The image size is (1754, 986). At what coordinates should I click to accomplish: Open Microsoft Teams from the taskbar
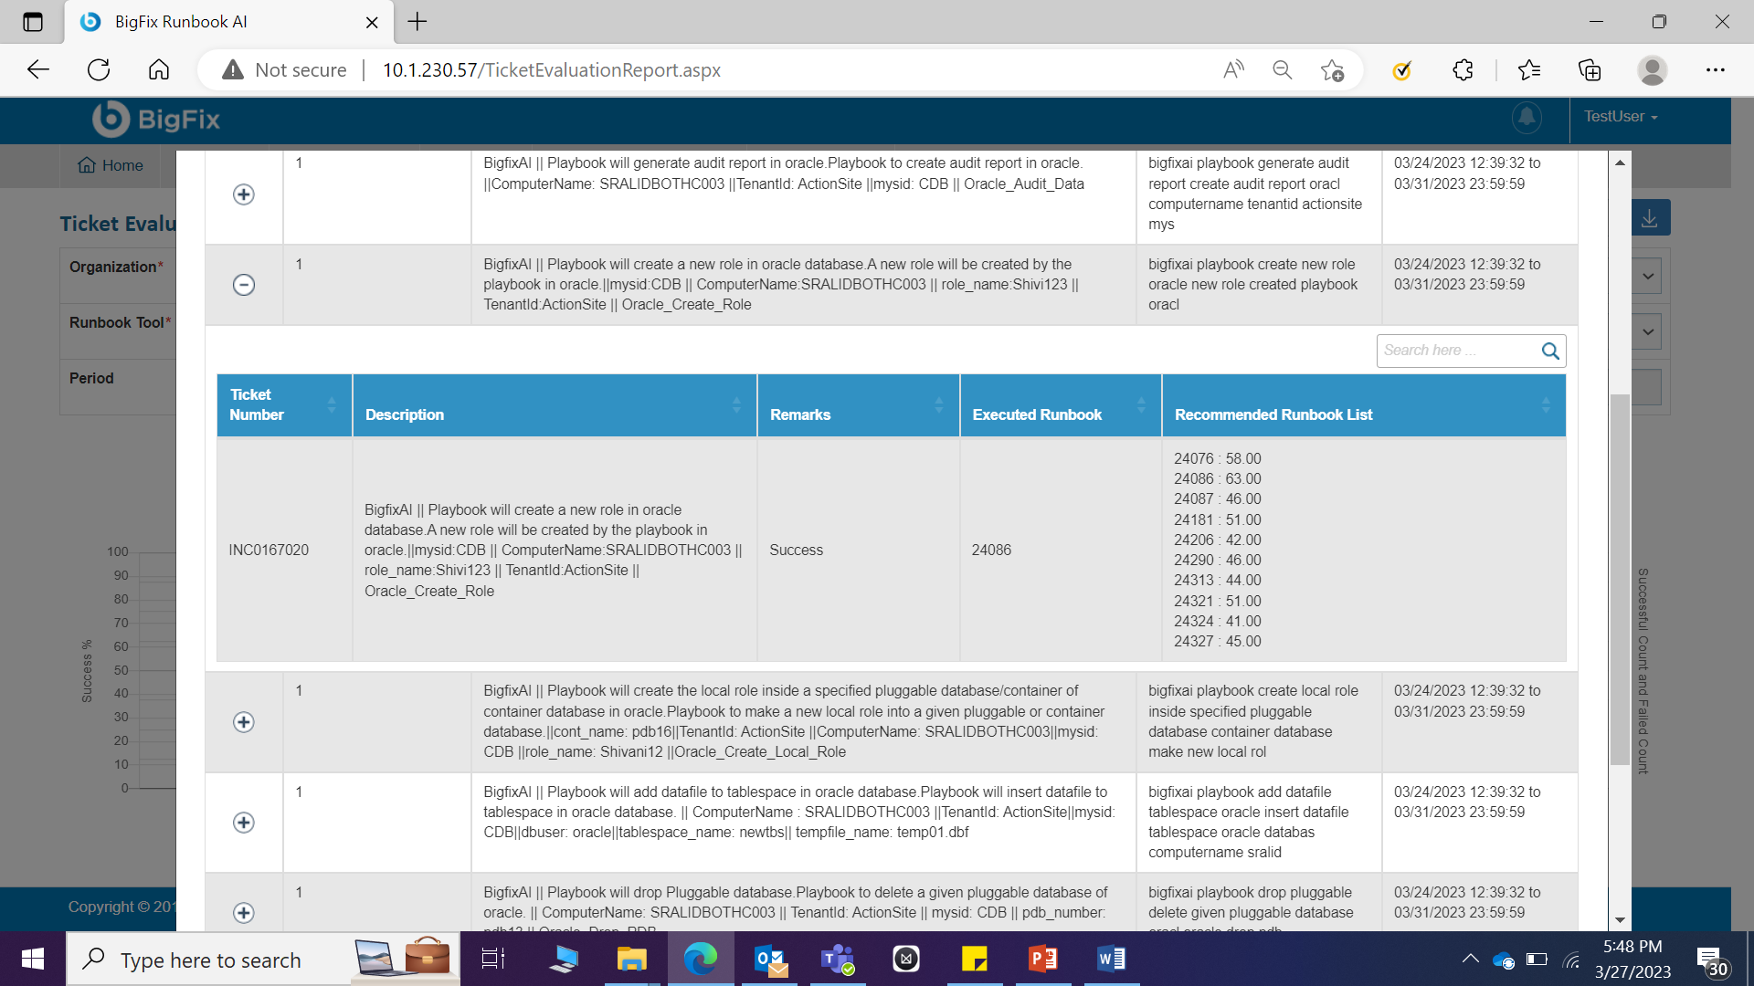pos(837,960)
